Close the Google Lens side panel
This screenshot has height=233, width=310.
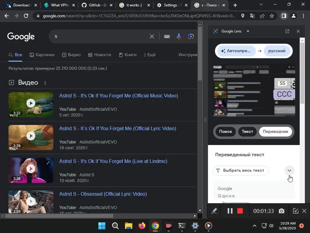(x=298, y=31)
